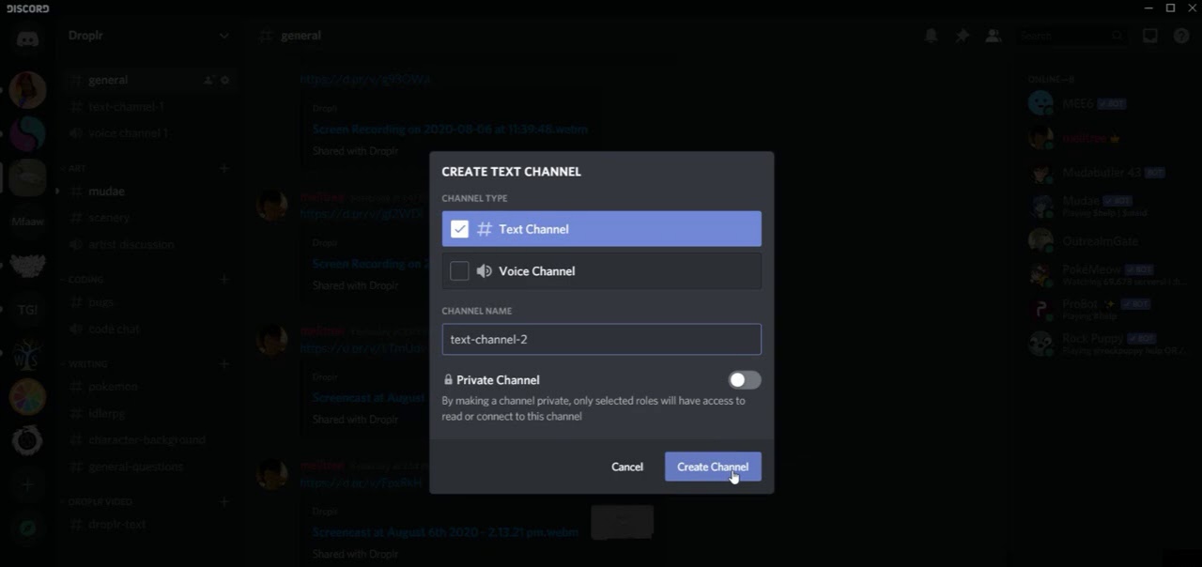Open the idlerpg channel
1202x567 pixels.
pyautogui.click(x=148, y=413)
